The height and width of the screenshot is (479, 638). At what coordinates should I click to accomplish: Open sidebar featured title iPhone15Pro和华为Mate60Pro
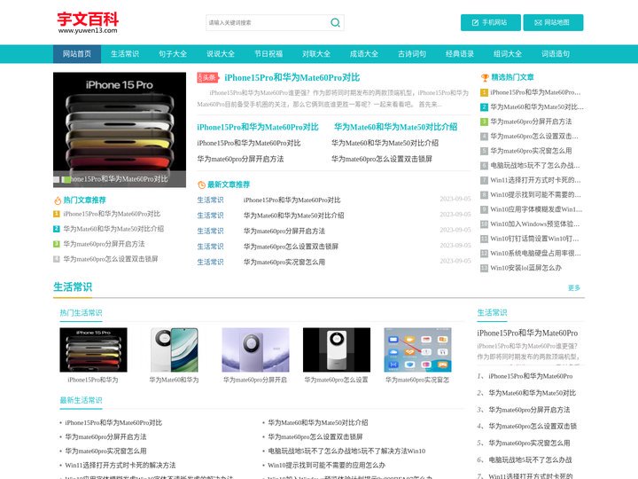527,334
